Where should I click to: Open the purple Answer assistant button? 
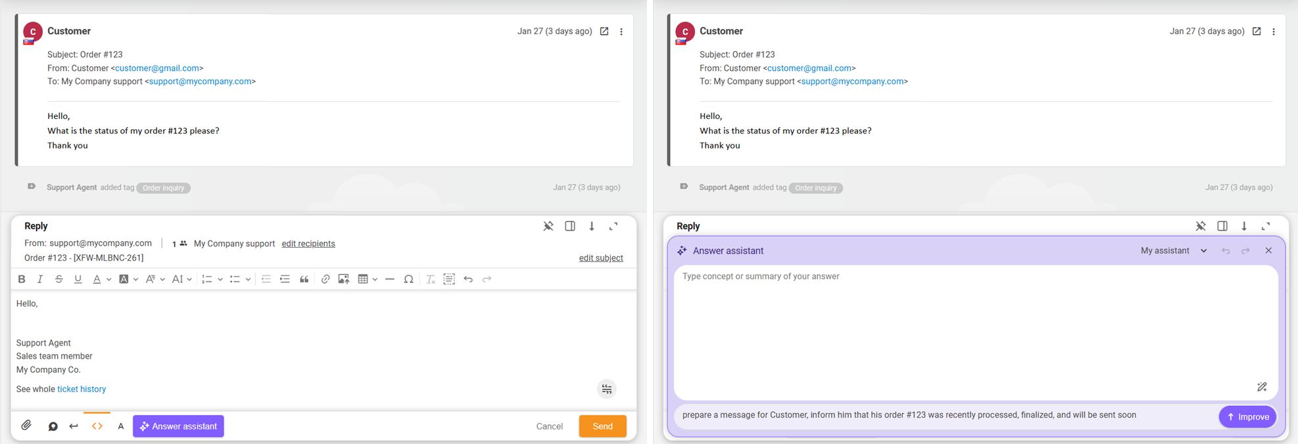pyautogui.click(x=178, y=426)
